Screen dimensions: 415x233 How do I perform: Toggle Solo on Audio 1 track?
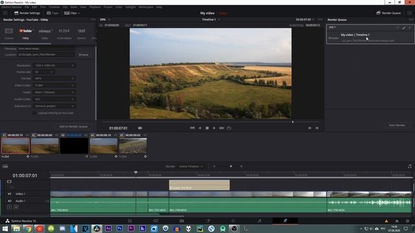[x=10, y=207]
